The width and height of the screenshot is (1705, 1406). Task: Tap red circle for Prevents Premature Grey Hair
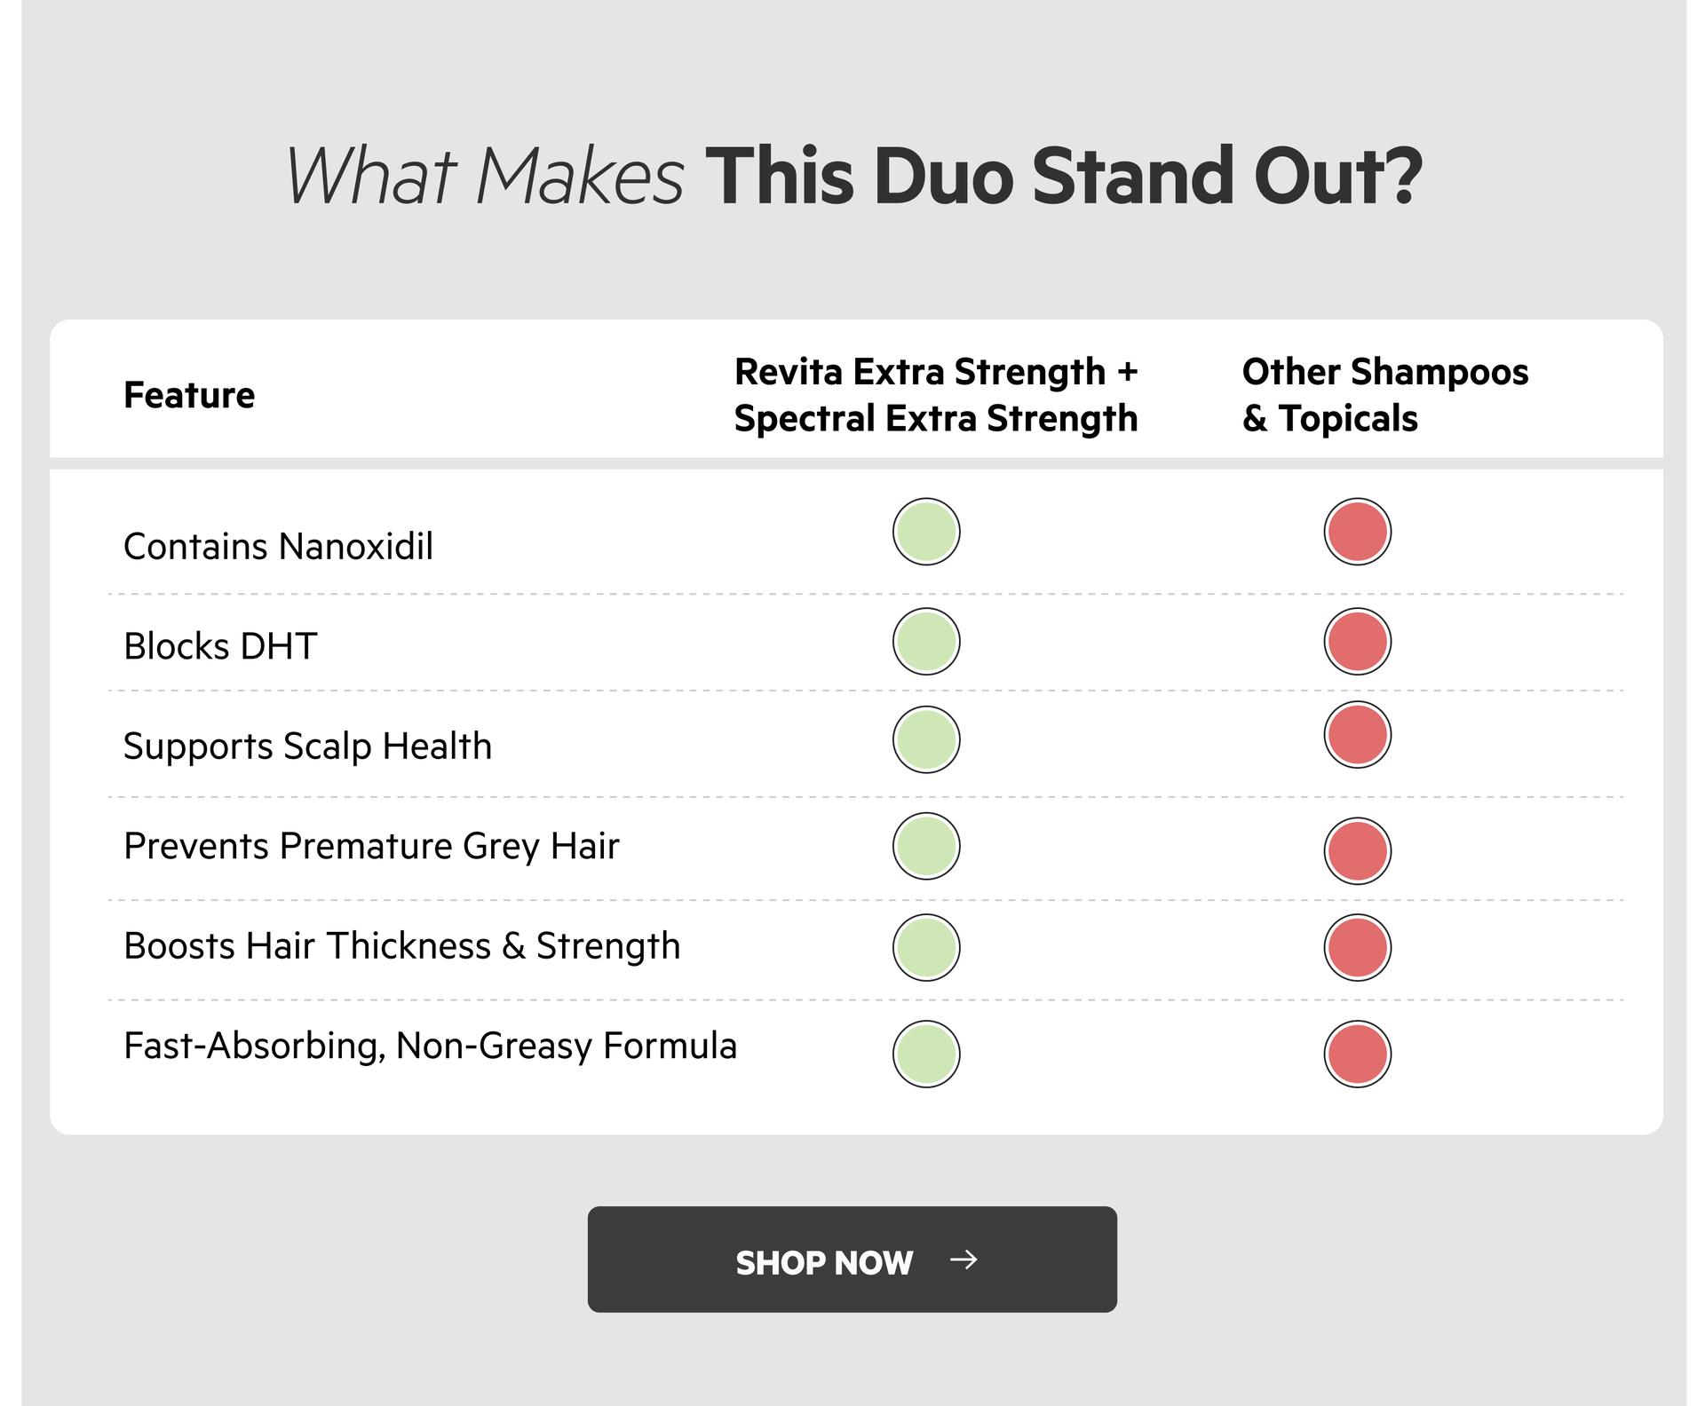click(x=1357, y=850)
